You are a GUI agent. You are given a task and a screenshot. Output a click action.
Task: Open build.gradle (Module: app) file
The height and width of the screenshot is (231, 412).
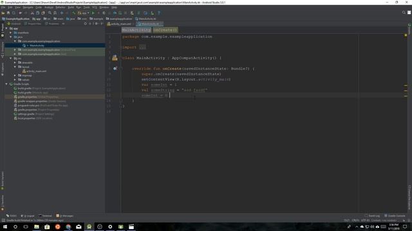click(x=31, y=92)
